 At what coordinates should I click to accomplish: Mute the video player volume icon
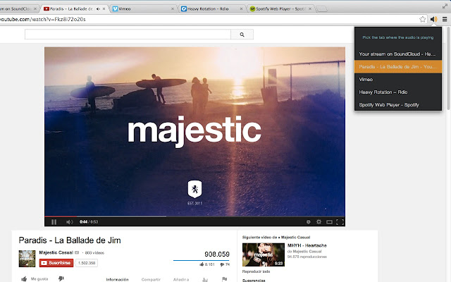[x=69, y=222]
